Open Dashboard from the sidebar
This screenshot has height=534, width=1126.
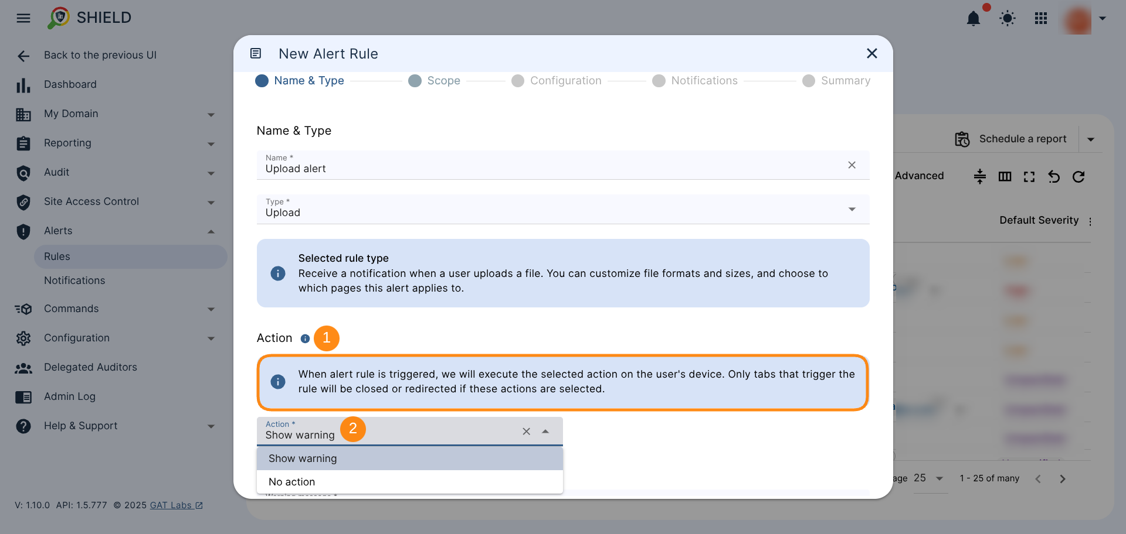70,84
